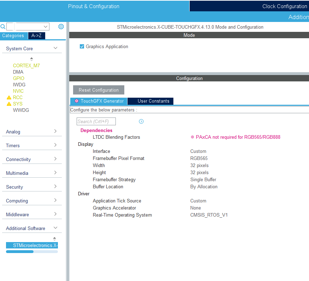Click the By Allocation buffer location value
309x281 pixels.
pyautogui.click(x=204, y=187)
